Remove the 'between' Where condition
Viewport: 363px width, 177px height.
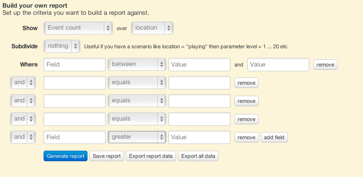(x=325, y=65)
